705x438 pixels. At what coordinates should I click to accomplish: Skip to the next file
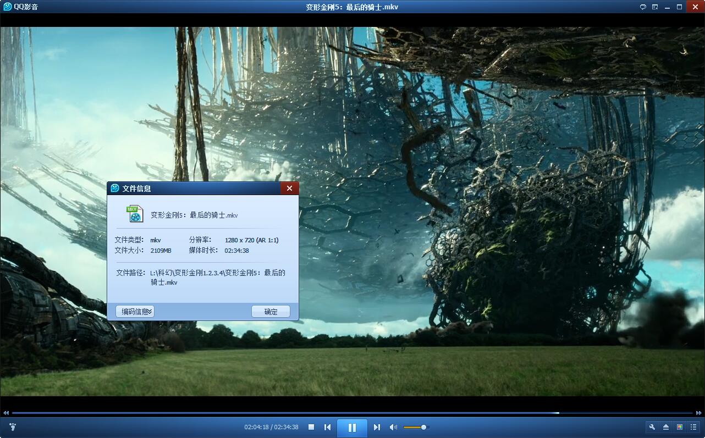377,427
